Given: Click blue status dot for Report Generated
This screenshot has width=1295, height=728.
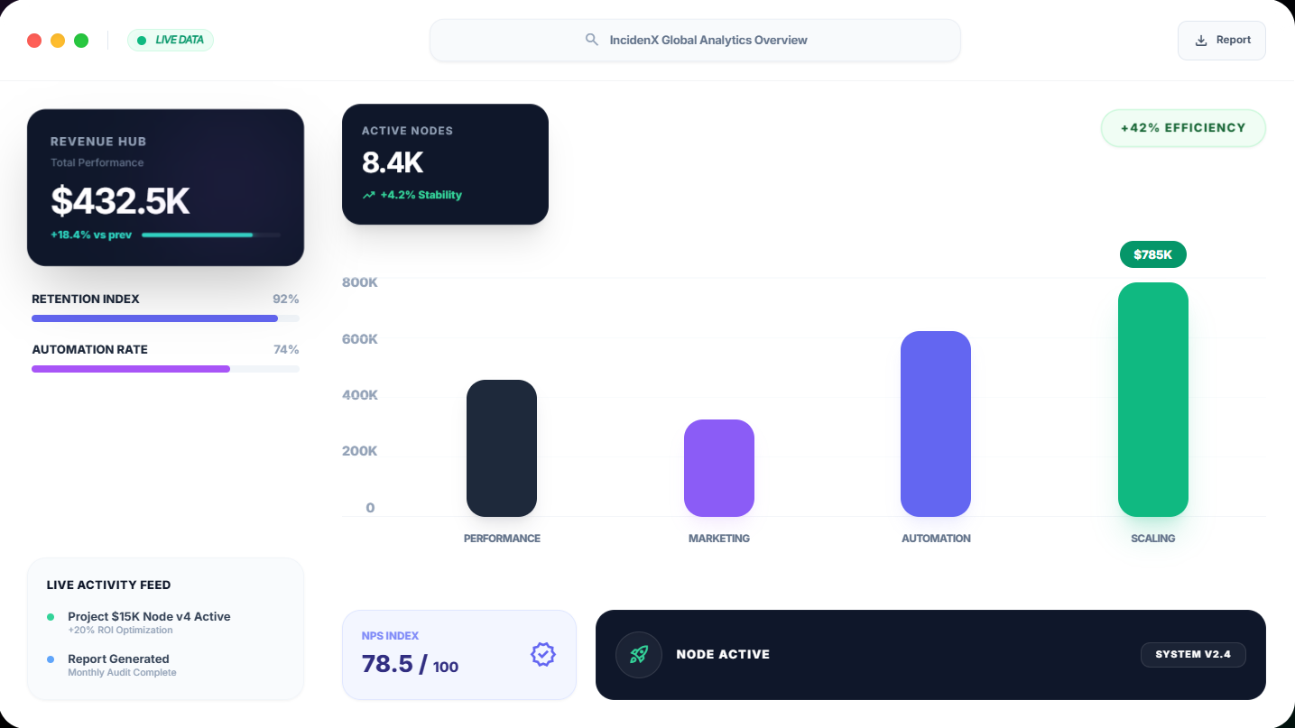Looking at the screenshot, I should pos(51,659).
